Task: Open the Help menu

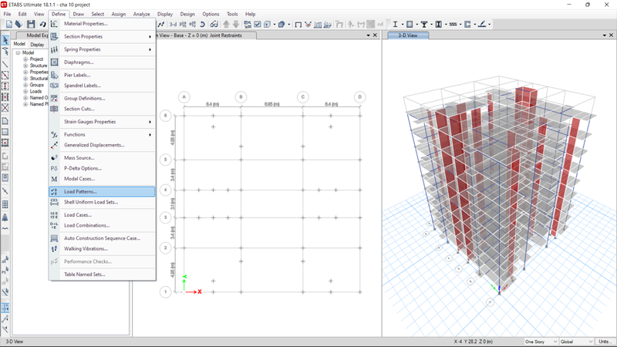Action: point(250,14)
